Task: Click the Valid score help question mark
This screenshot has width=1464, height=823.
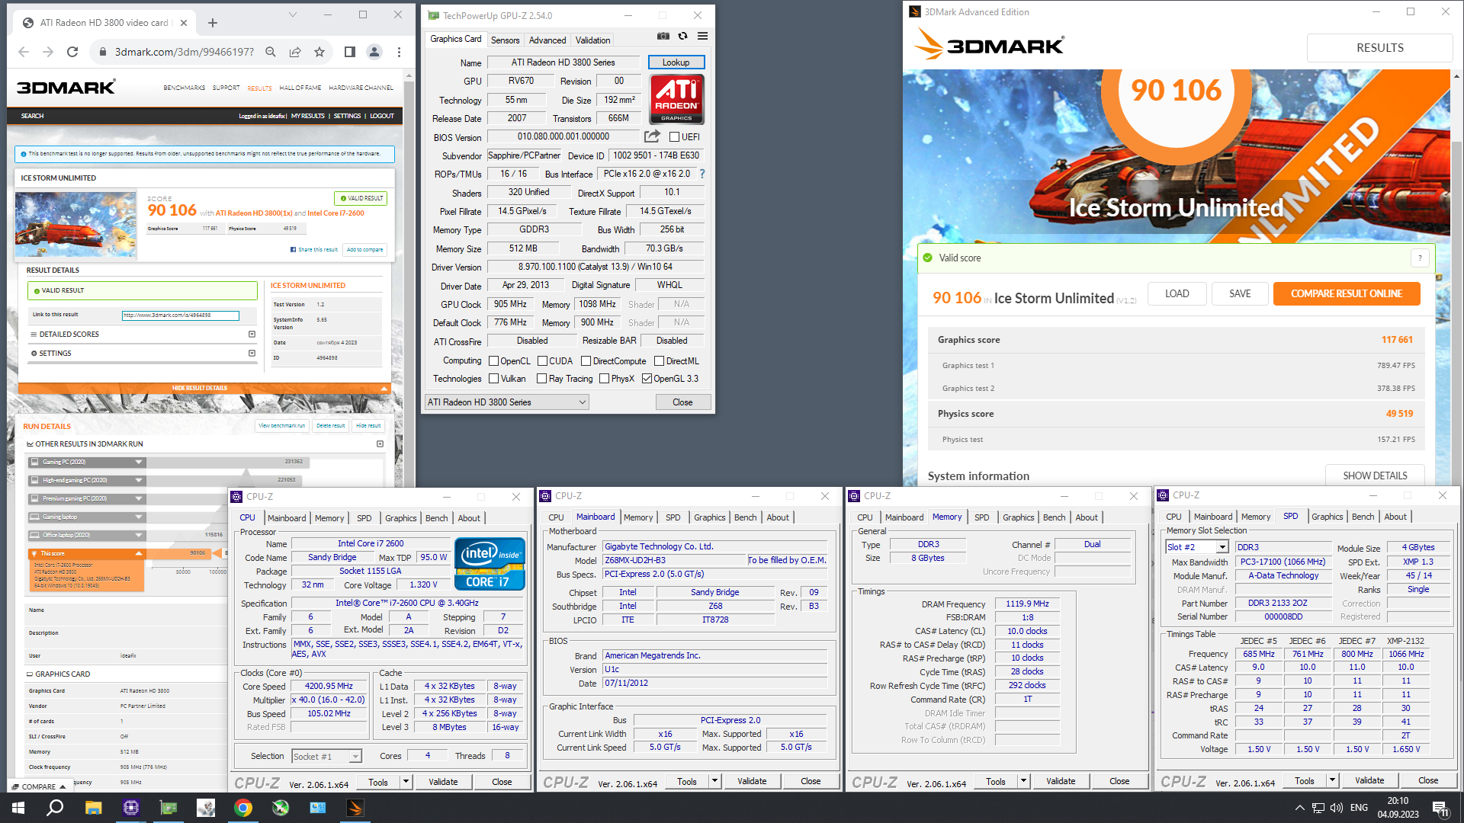Action: click(1420, 258)
